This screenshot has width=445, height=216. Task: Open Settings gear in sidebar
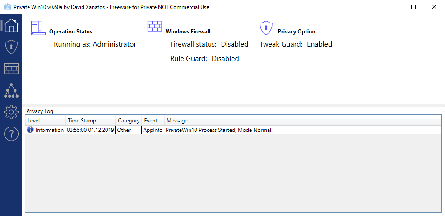[11, 112]
